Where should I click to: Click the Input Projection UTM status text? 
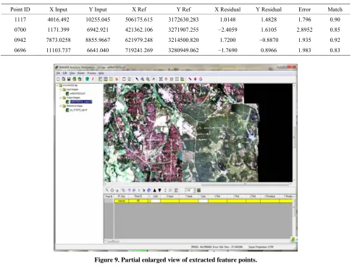[261, 246]
